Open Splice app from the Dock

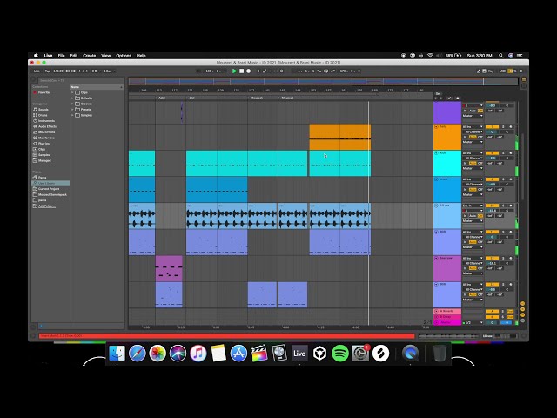coord(380,354)
